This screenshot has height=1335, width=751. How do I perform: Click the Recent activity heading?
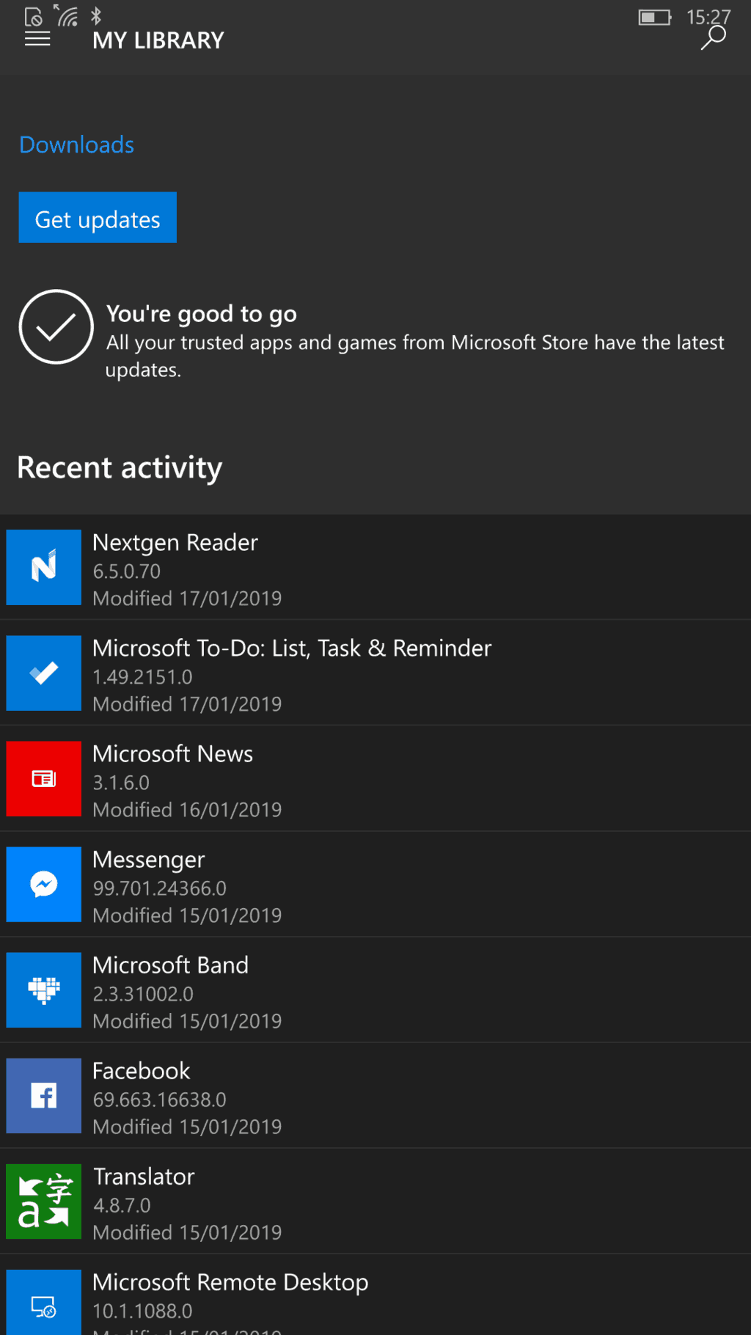[120, 468]
